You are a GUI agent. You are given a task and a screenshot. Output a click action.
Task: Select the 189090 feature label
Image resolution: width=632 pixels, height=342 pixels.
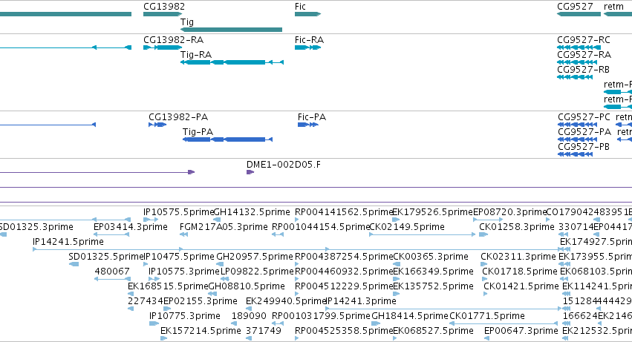(x=249, y=317)
